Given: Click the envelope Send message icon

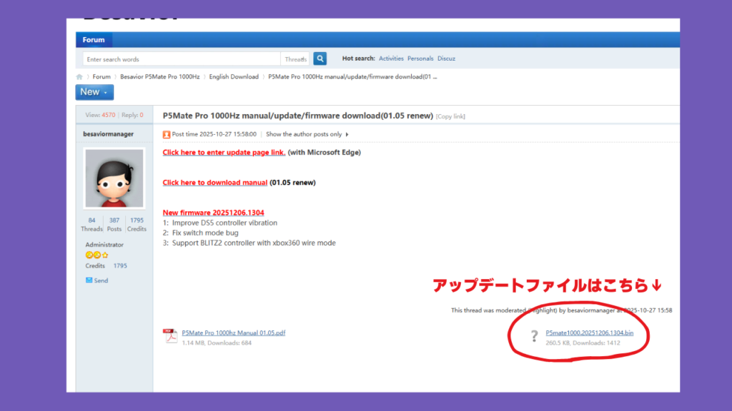Looking at the screenshot, I should point(89,280).
